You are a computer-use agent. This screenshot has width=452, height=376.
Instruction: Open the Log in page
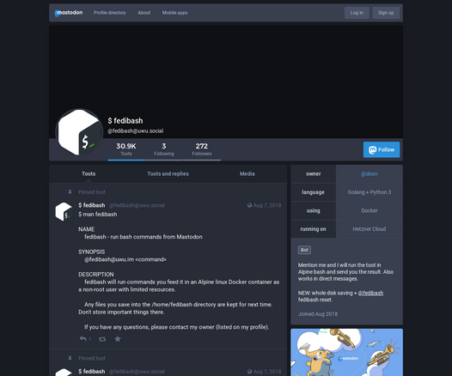[x=357, y=13]
